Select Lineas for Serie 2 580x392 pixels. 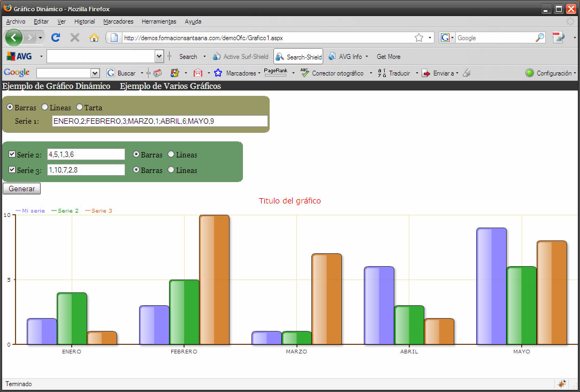171,154
